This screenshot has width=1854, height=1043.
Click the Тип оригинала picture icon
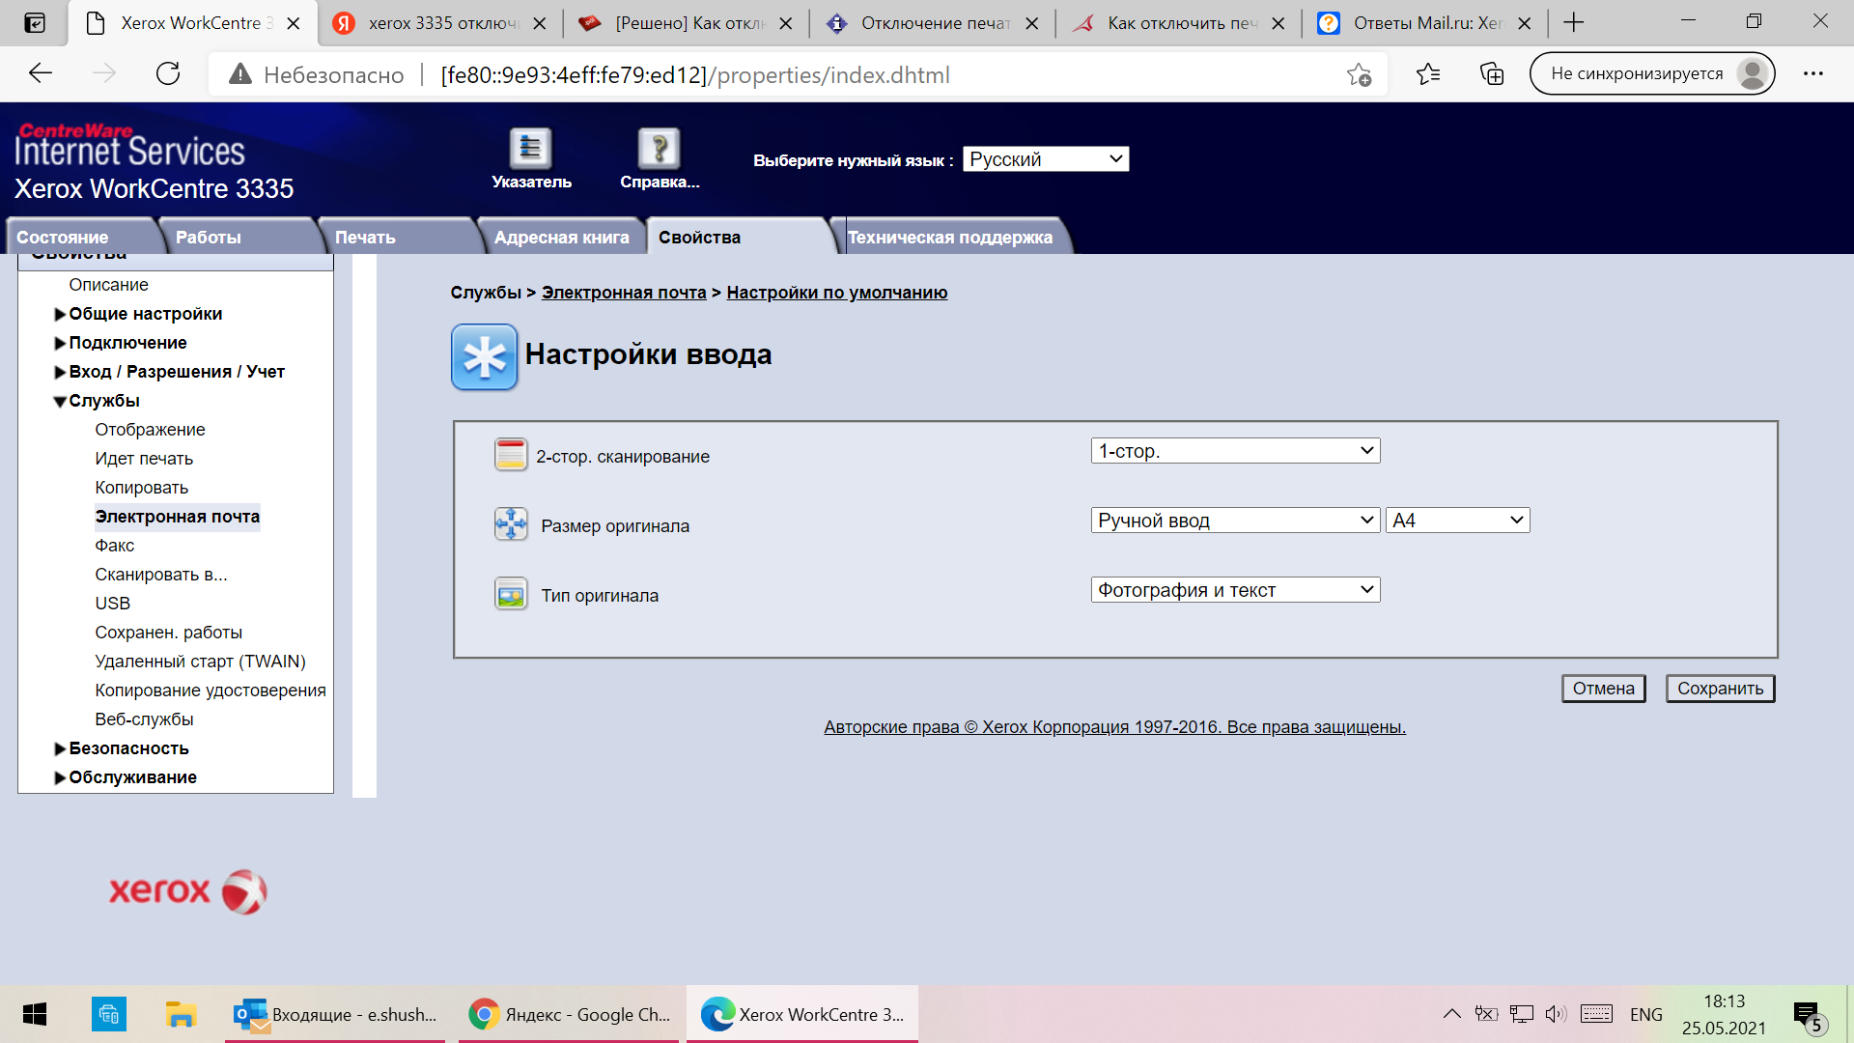511,594
